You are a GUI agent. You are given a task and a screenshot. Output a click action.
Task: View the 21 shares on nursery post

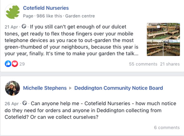[170, 64]
